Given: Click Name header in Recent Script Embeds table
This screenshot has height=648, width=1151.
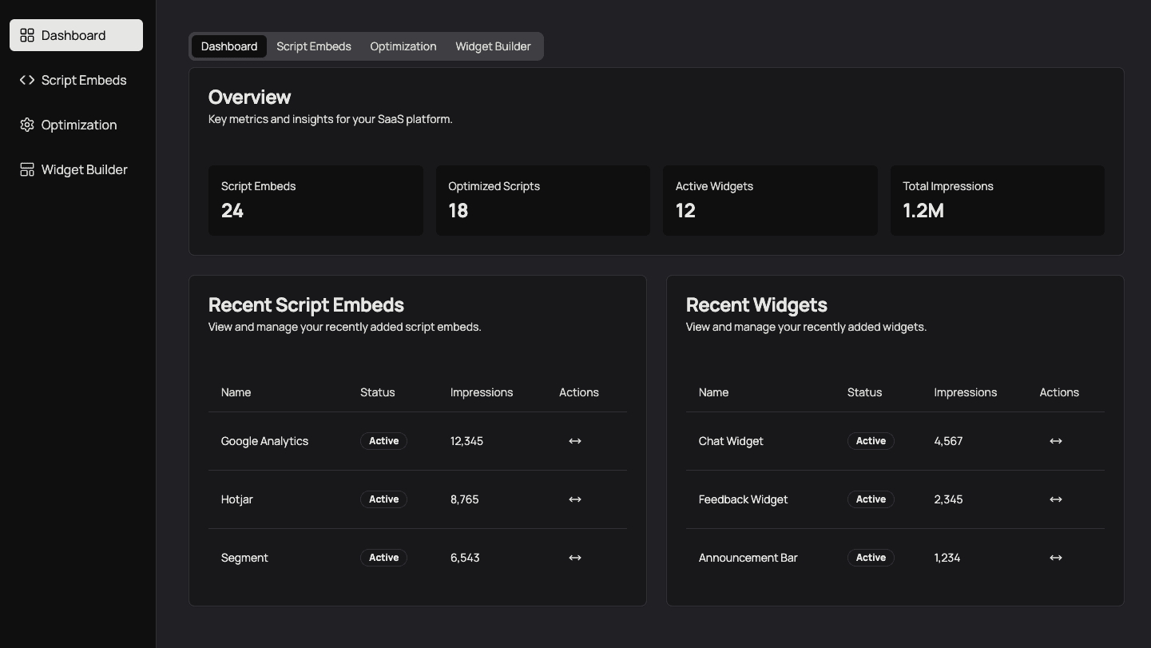Looking at the screenshot, I should point(236,392).
